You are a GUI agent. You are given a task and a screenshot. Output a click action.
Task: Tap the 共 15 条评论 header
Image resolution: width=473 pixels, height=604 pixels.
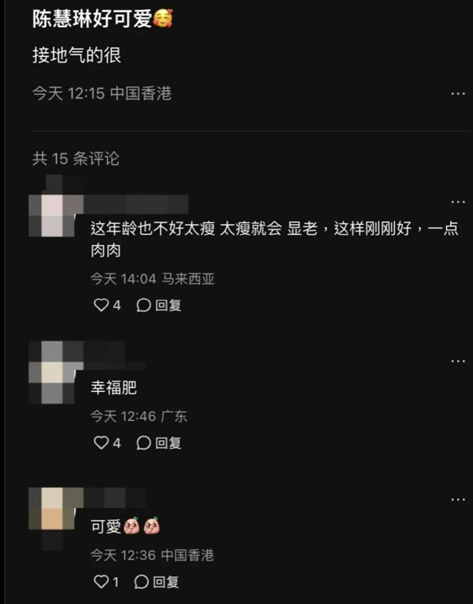(76, 159)
